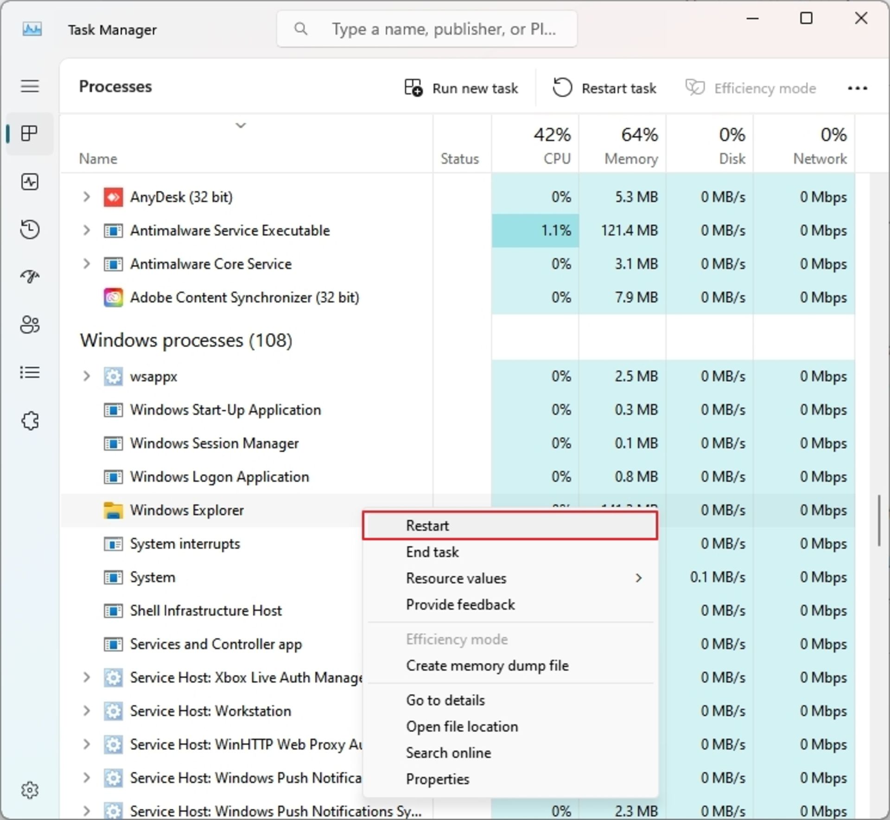The height and width of the screenshot is (820, 890).
Task: Sort by the CPU column header
Action: (535, 145)
